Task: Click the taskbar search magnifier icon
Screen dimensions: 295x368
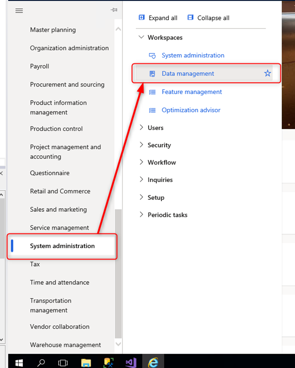Action: click(x=41, y=362)
